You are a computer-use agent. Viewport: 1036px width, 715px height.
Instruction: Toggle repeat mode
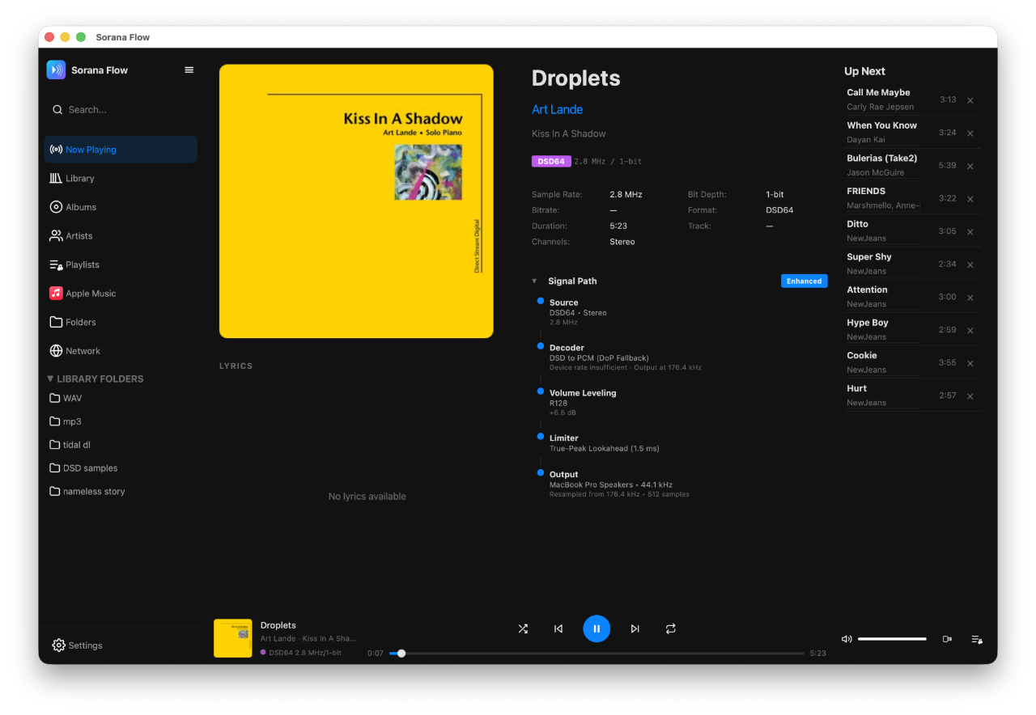(671, 628)
